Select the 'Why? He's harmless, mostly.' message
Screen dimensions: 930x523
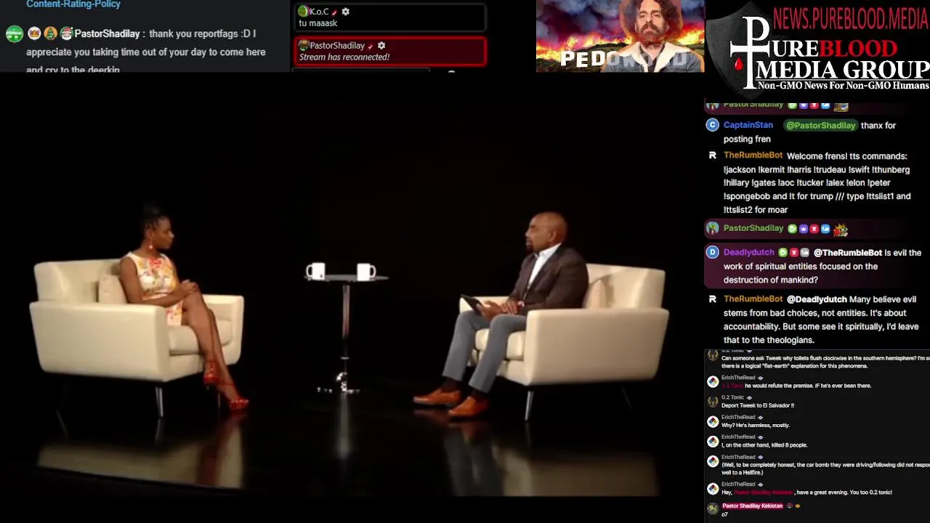point(755,425)
